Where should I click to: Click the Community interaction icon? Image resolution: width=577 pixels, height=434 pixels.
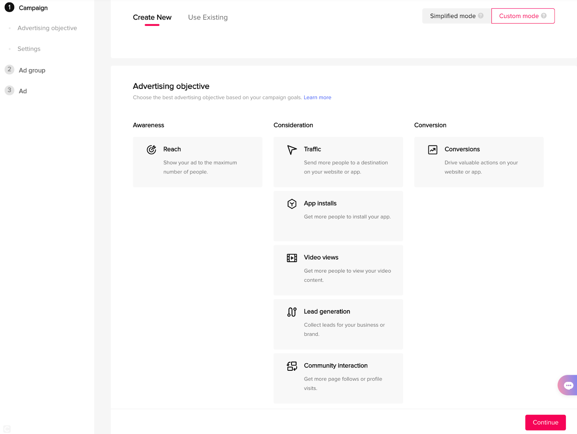tap(292, 366)
